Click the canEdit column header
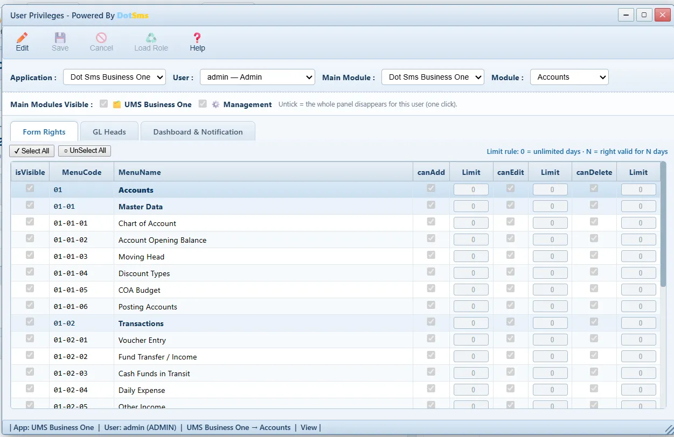The image size is (674, 437). pos(511,172)
